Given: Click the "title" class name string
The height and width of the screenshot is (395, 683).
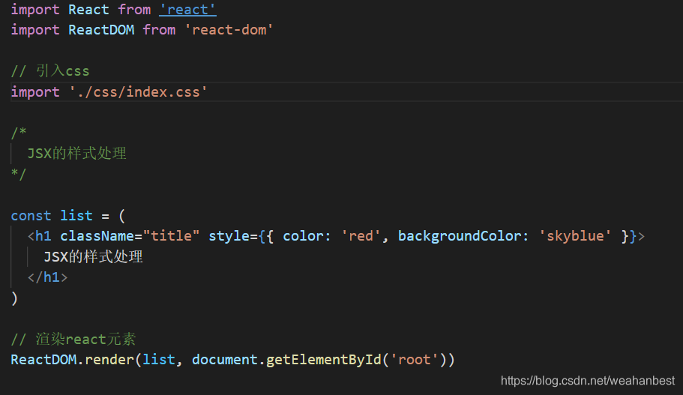Looking at the screenshot, I should coord(172,236).
